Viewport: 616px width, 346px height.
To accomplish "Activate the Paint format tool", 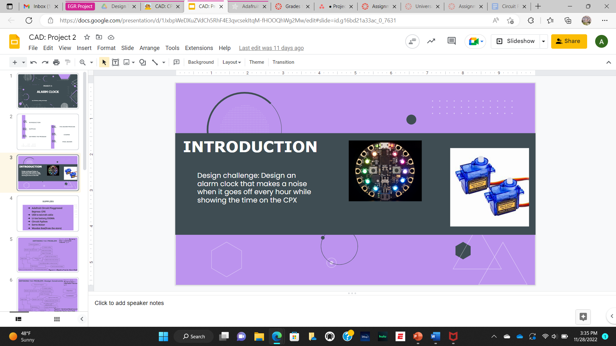I will 68,62.
